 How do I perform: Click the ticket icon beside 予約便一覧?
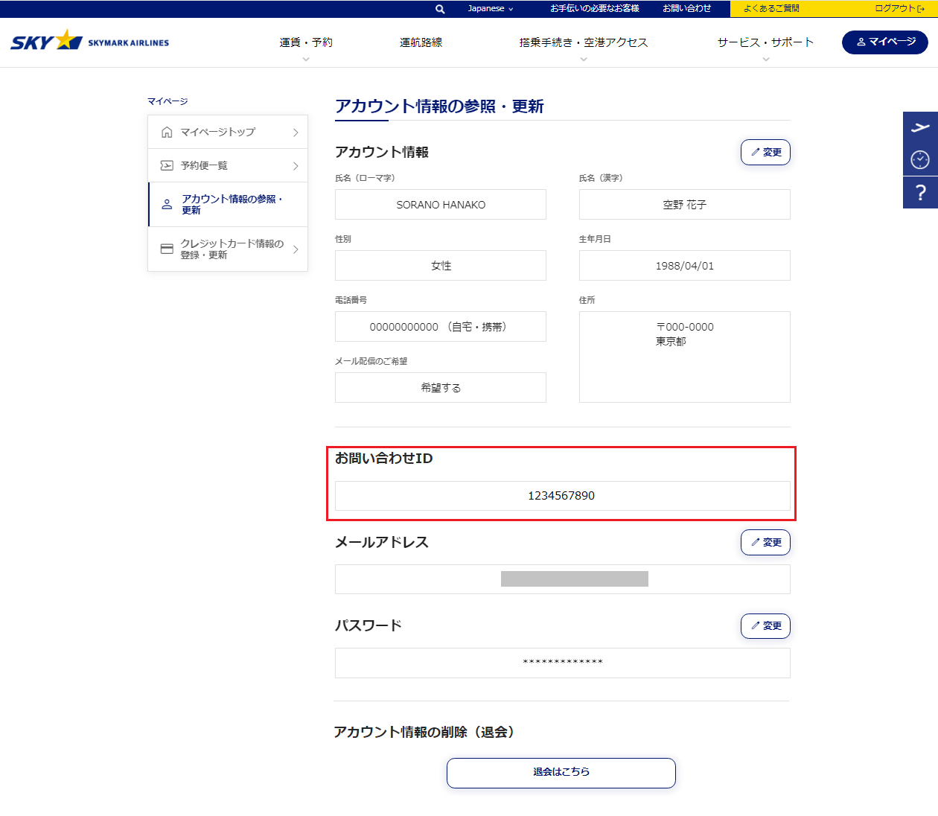(167, 166)
